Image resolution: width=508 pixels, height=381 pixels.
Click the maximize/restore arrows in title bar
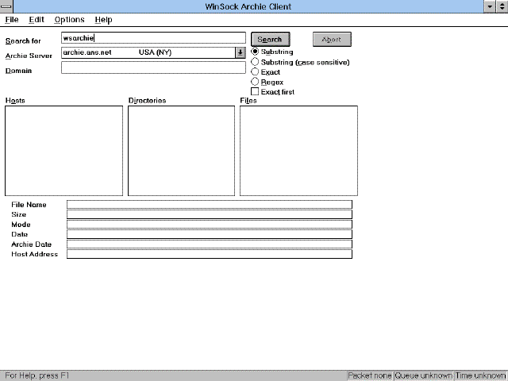[502, 6]
